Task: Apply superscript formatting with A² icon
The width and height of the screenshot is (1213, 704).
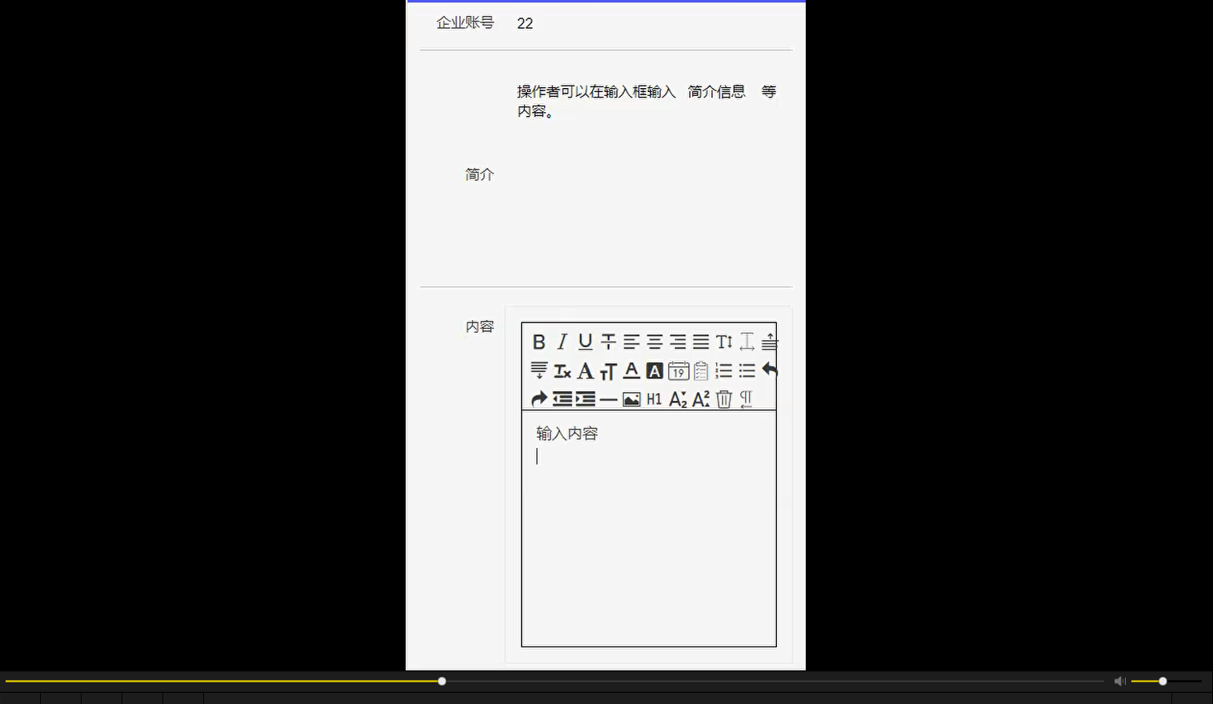Action: click(700, 398)
